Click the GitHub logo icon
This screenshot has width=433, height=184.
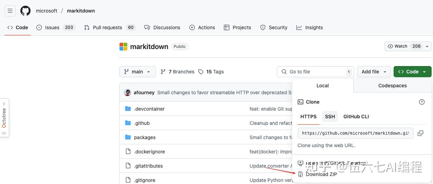tap(25, 11)
